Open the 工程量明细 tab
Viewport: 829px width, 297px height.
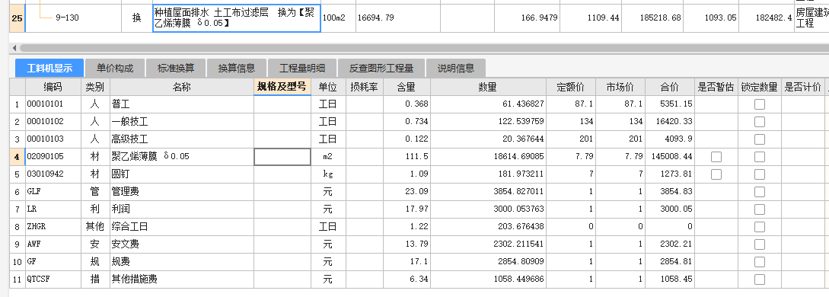click(x=301, y=69)
